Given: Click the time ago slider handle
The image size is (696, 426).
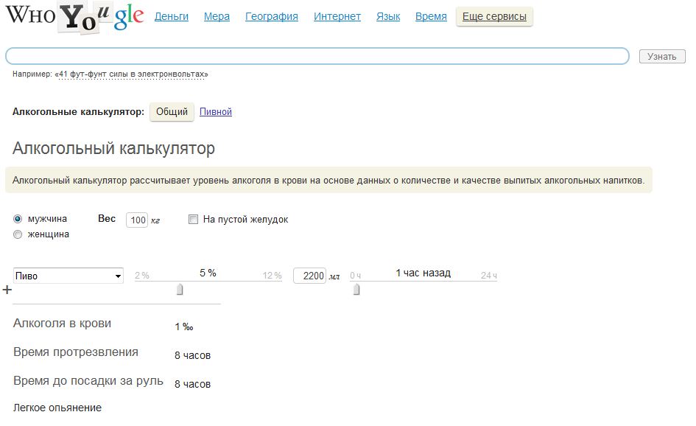Looking at the screenshot, I should pos(356,290).
